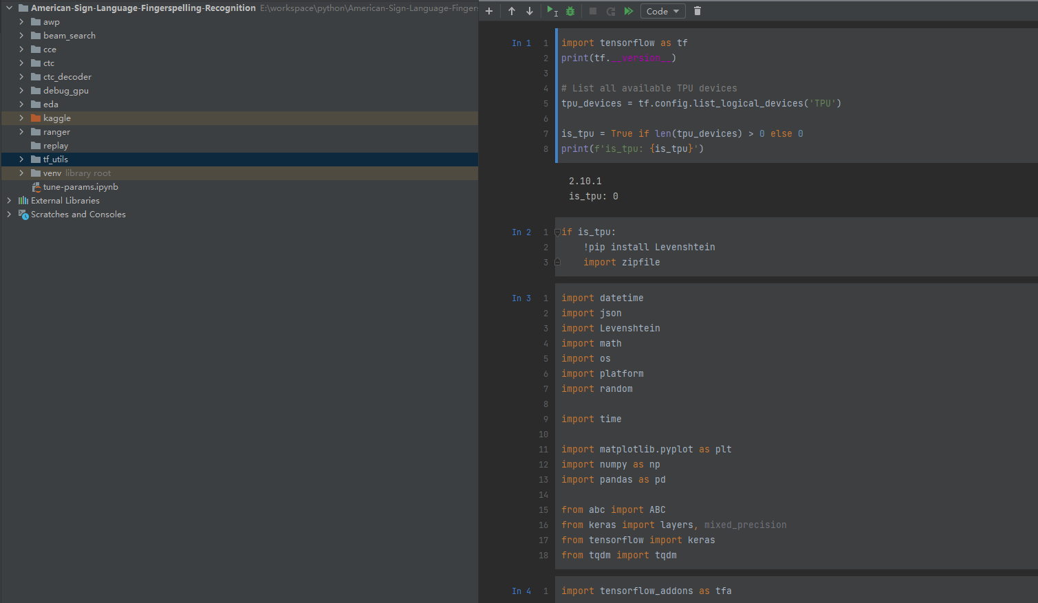The height and width of the screenshot is (603, 1038).
Task: Open the Code cell type dropdown
Action: [x=662, y=11]
